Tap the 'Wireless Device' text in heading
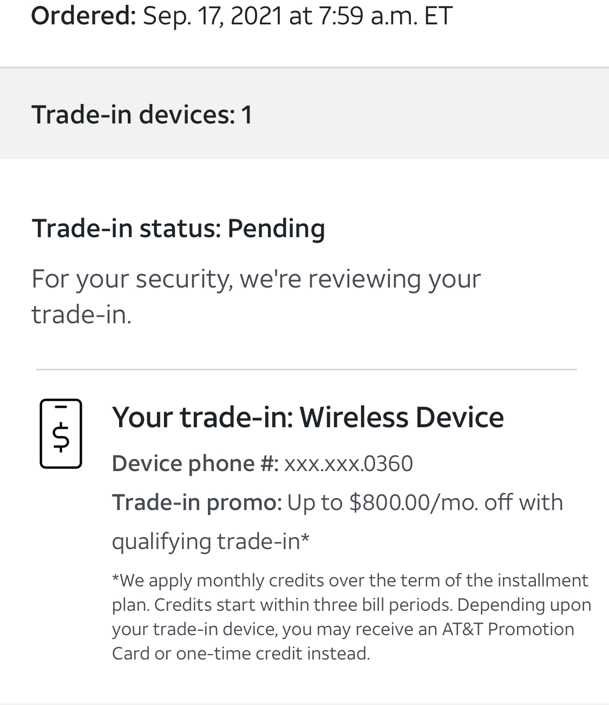Viewport: 609px width, 705px height. coord(401,417)
